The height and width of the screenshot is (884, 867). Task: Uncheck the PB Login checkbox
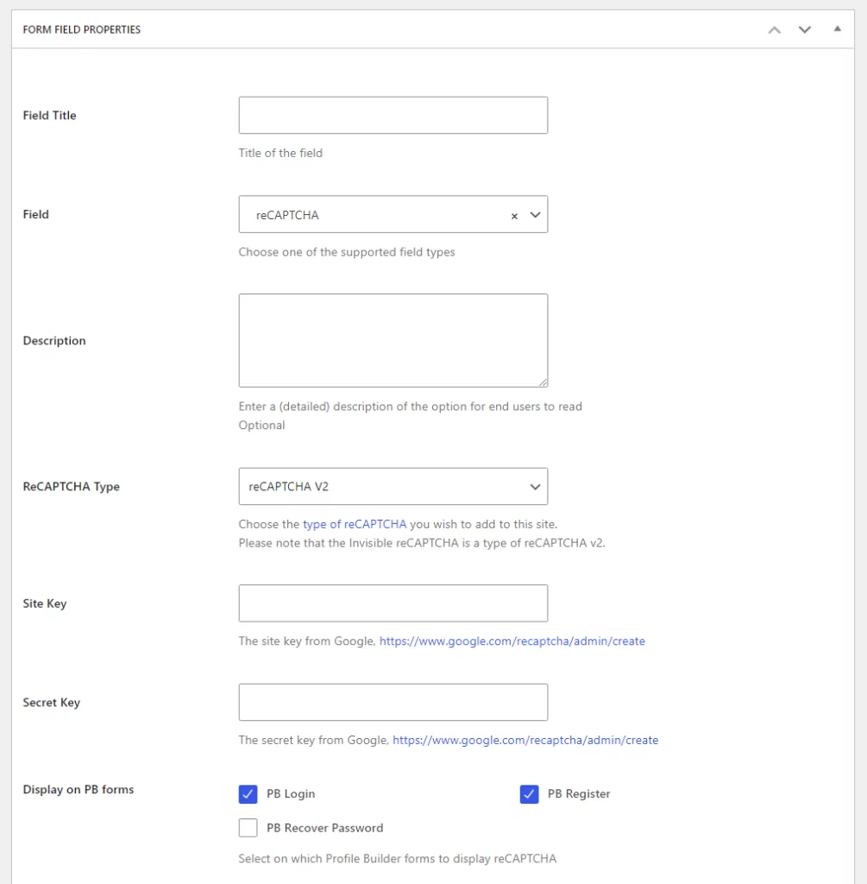point(248,794)
